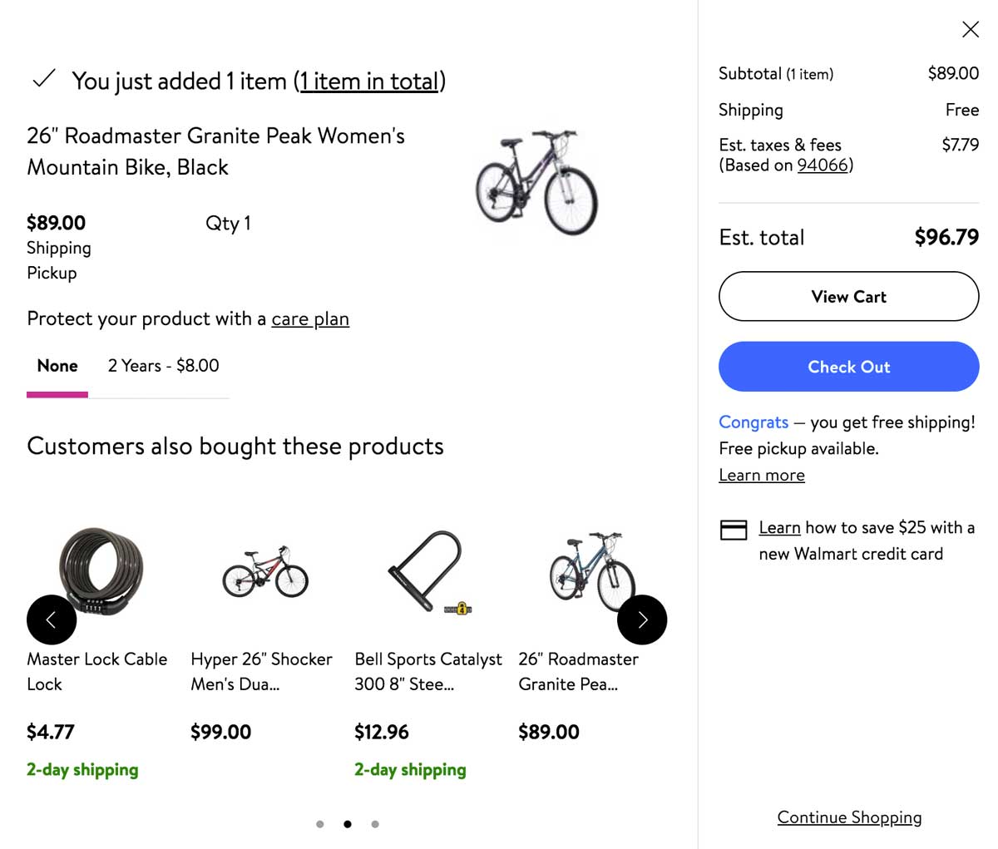This screenshot has height=849, width=998.
Task: Click the previous carousel arrow button
Action: pos(52,619)
